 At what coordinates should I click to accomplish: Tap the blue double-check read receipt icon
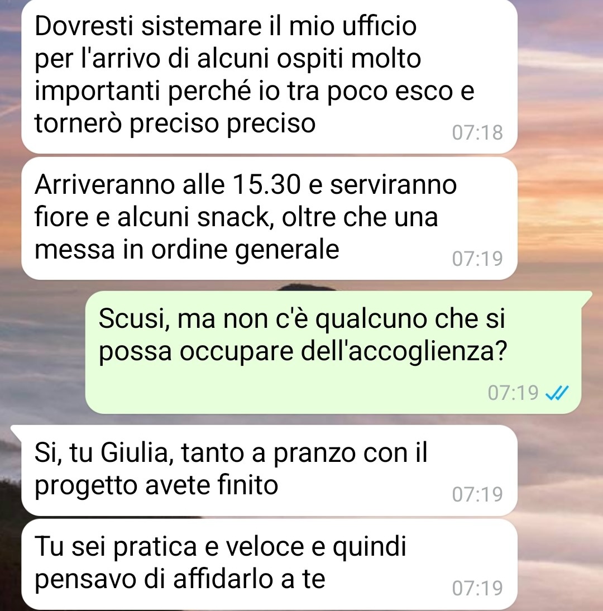tap(557, 393)
